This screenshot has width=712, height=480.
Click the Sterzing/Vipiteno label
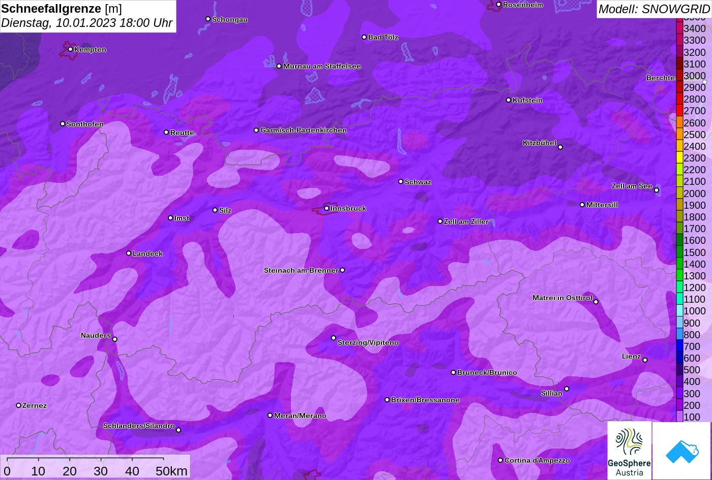368,343
